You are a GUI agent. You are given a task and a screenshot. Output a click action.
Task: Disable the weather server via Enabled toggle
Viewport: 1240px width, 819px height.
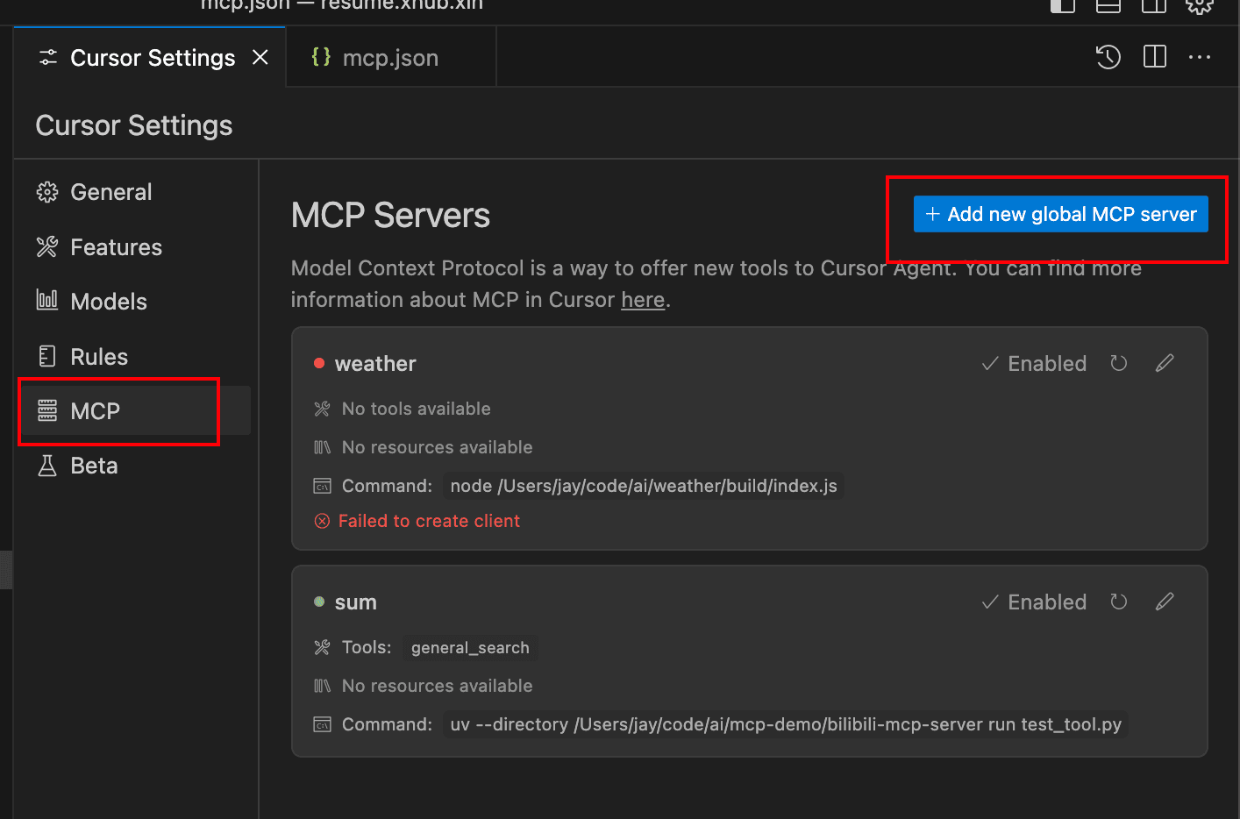pos(1034,364)
